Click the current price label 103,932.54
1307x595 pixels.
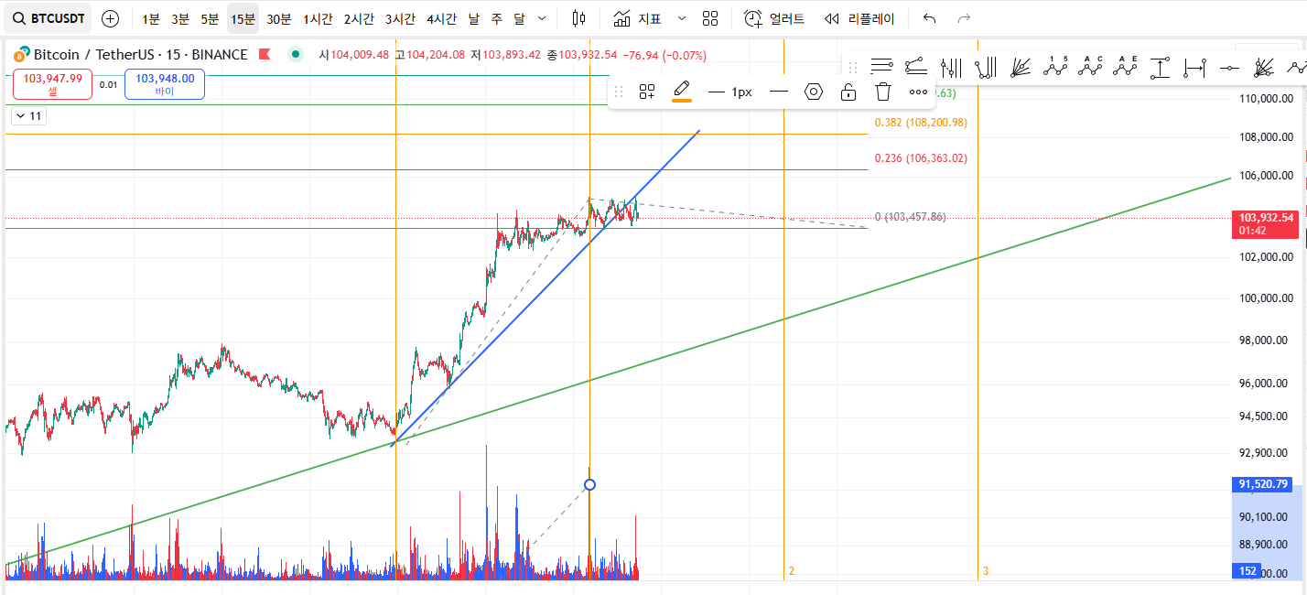click(x=1267, y=224)
